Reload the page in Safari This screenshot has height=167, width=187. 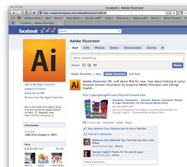(174, 13)
